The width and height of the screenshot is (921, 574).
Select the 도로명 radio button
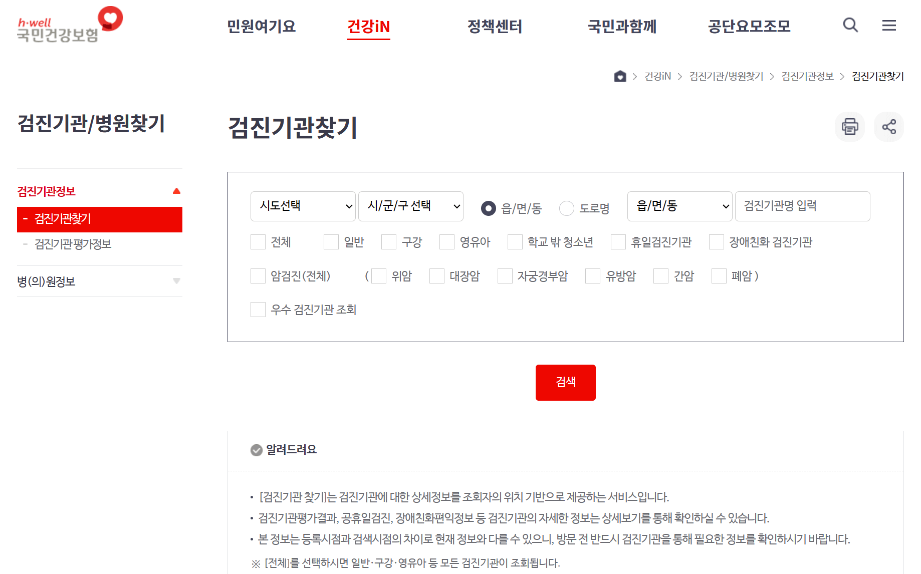[567, 208]
